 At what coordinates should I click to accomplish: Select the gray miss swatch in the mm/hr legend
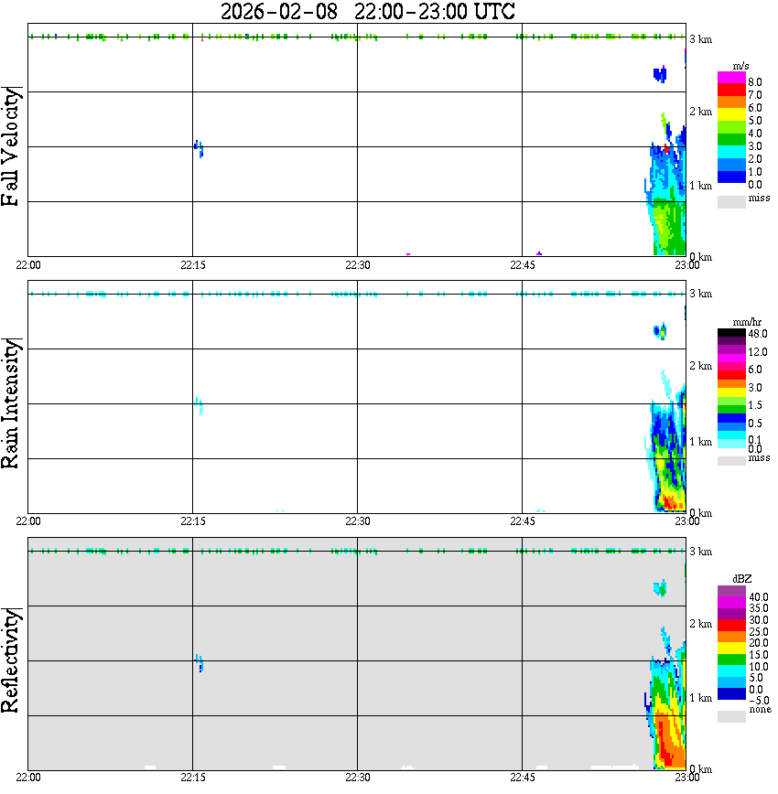(x=731, y=461)
